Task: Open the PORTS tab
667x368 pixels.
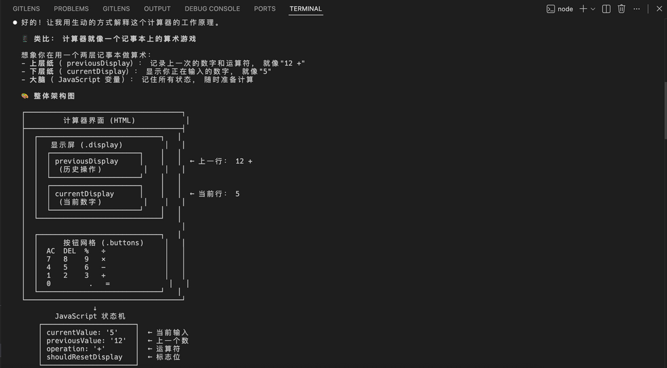Action: pos(265,9)
